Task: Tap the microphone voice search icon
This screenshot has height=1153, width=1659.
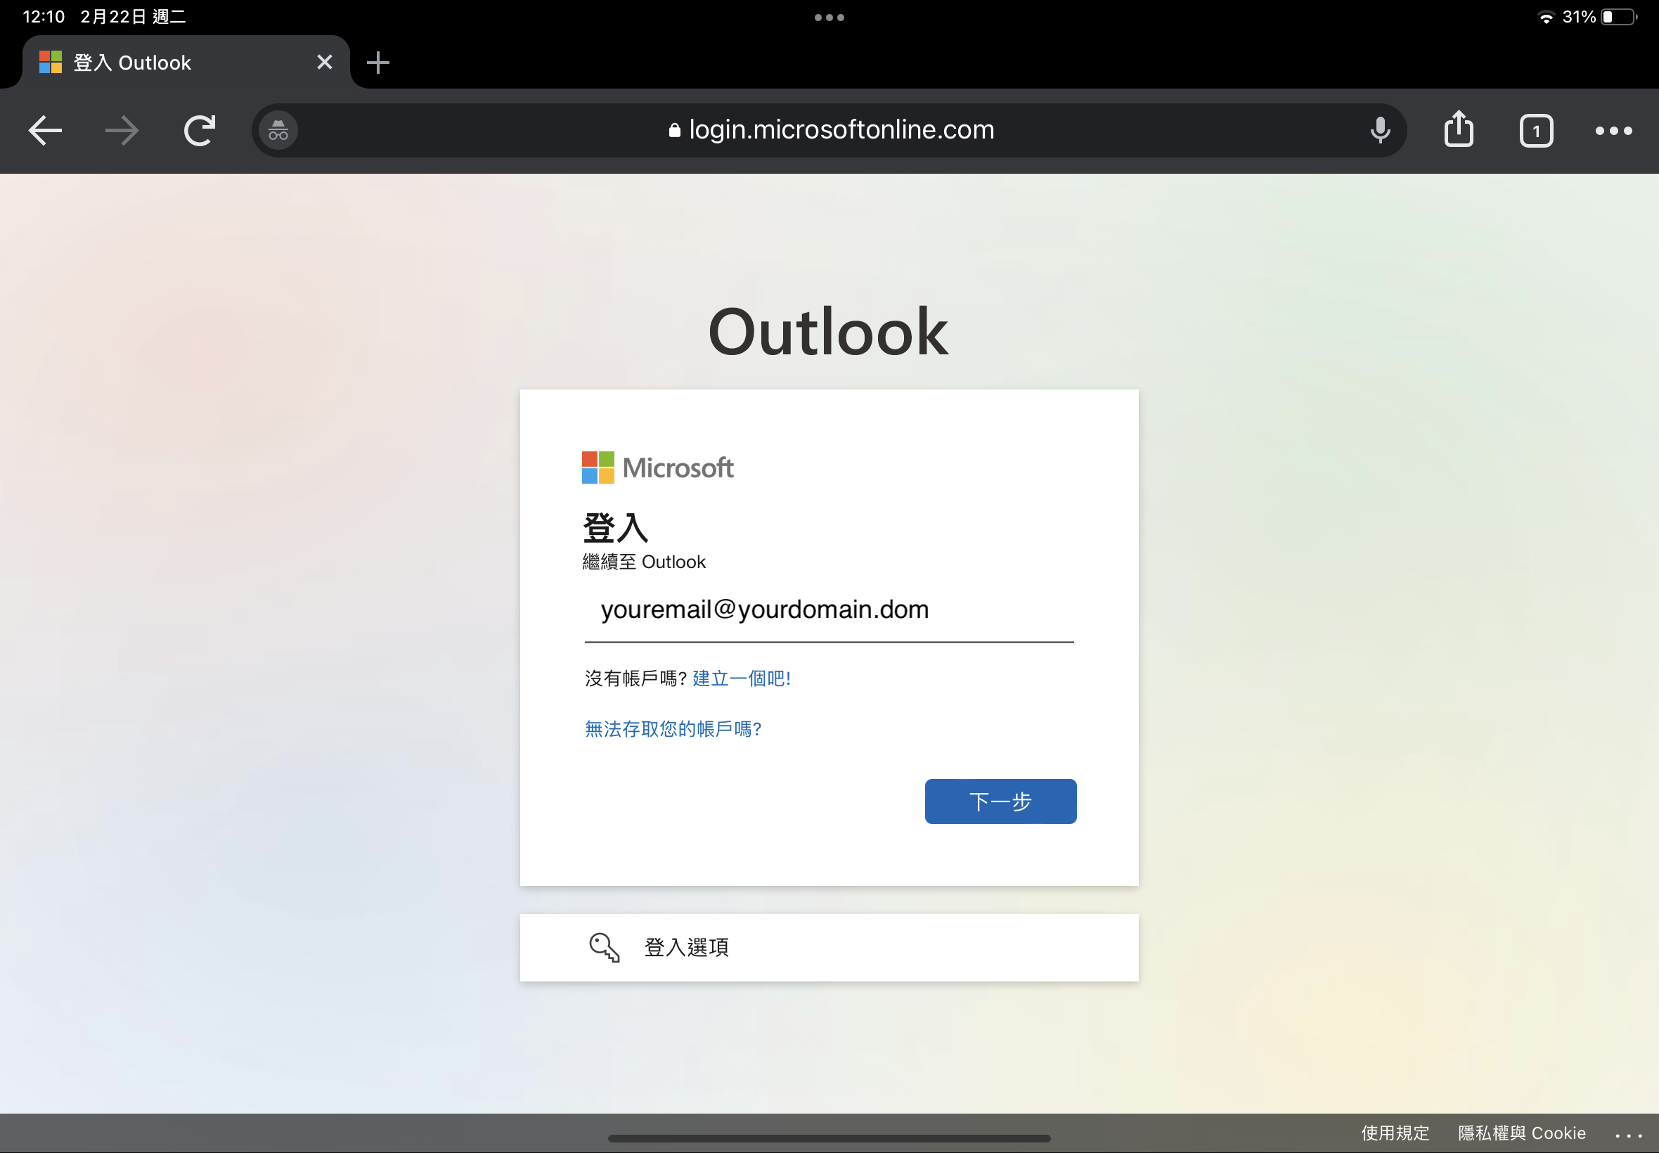Action: (x=1379, y=131)
